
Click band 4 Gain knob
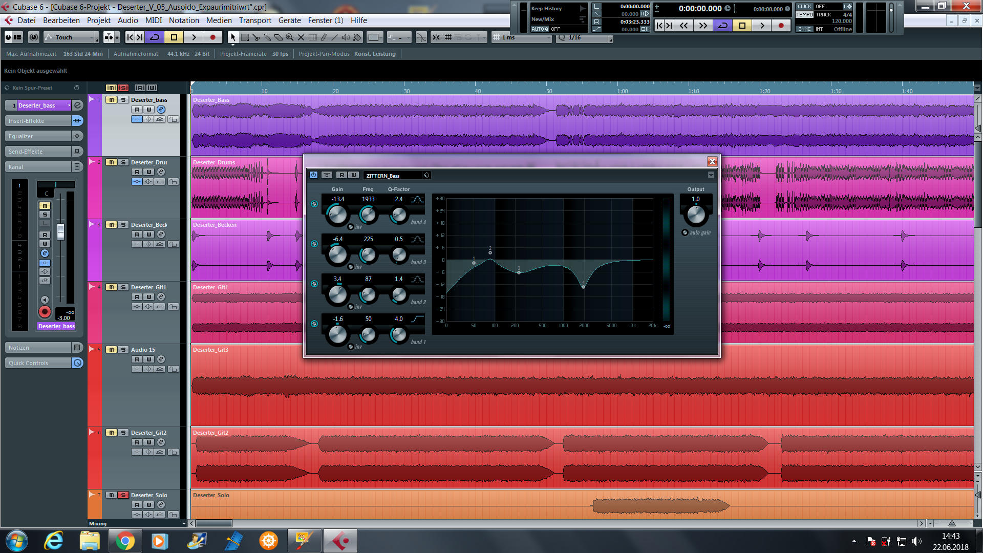pos(337,215)
